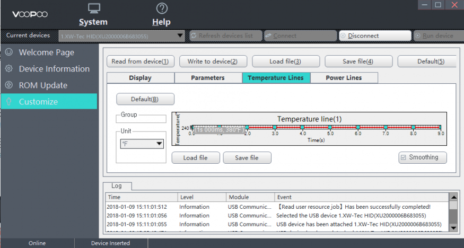
Task: Toggle the Smoothing checkbox
Action: coord(404,157)
